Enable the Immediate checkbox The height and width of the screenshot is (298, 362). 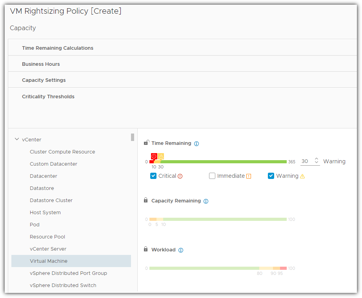(x=212, y=176)
